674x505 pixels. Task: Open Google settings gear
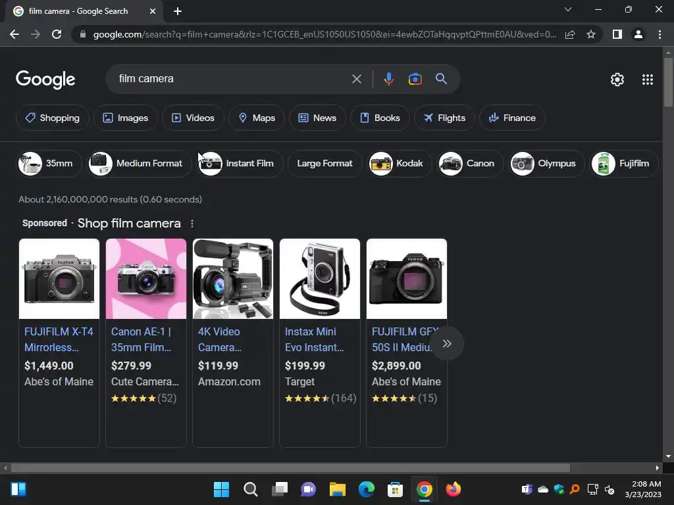pos(617,80)
